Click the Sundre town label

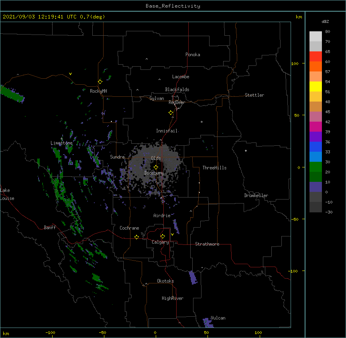[x=117, y=157]
